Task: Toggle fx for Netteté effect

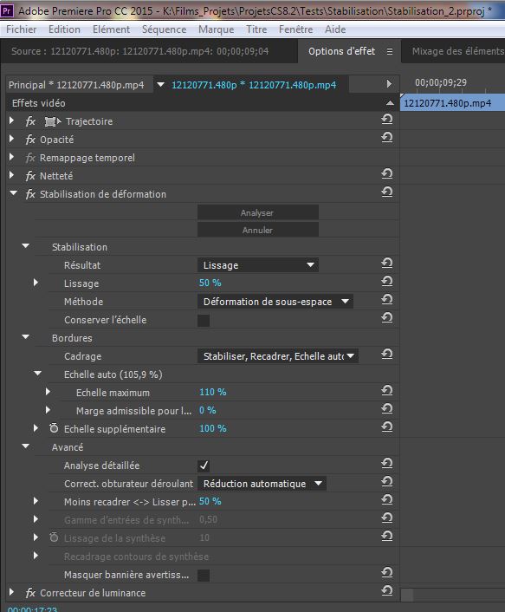Action: tap(30, 176)
